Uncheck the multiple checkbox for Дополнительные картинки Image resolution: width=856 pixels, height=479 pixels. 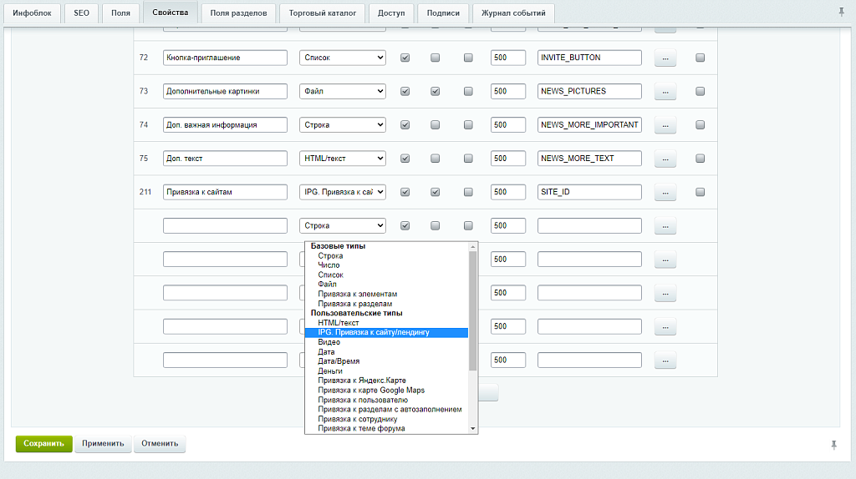click(x=435, y=92)
